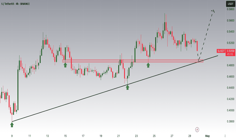Click the date label 21 on time axis
This screenshot has width=236, height=139.
coord(119,136)
